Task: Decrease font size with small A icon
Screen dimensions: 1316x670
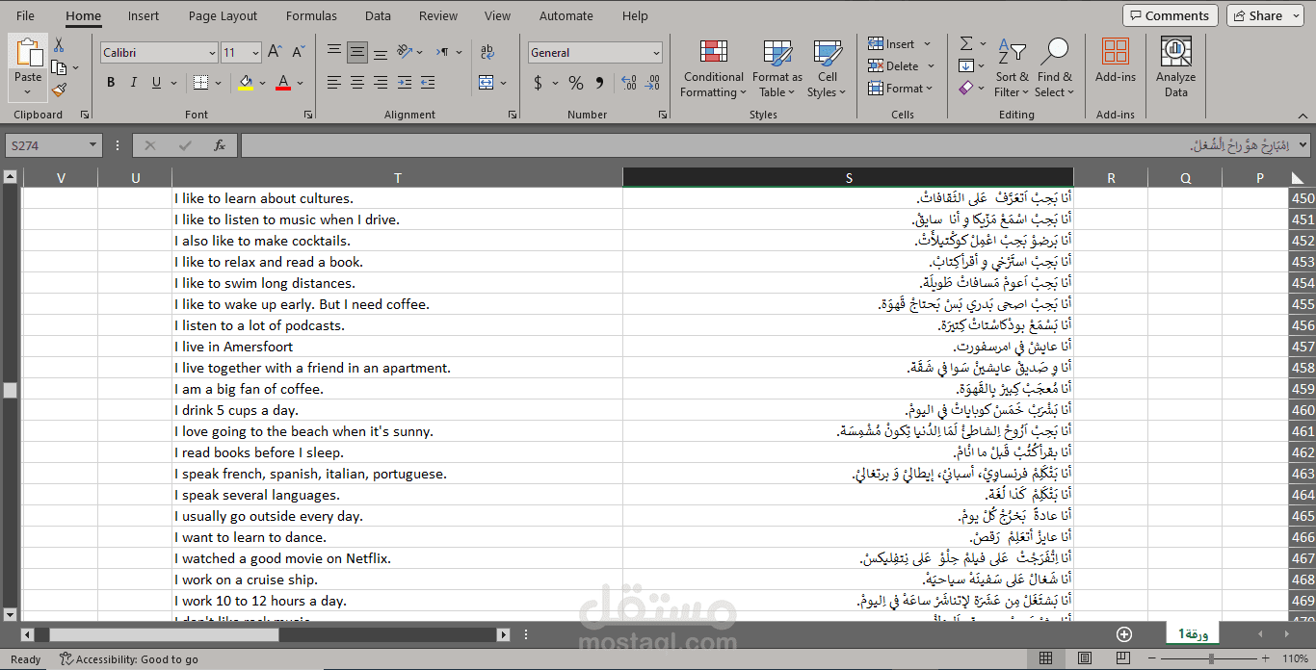Action: click(299, 52)
